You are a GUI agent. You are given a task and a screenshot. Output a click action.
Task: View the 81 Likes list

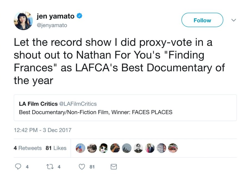[x=56, y=148]
